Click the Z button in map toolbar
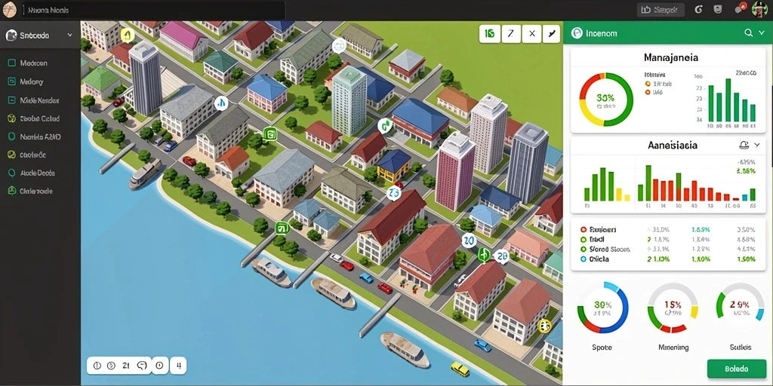 [x=511, y=33]
